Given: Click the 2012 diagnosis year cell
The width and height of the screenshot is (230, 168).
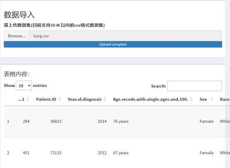Looking at the screenshot, I should pyautogui.click(x=102, y=153).
